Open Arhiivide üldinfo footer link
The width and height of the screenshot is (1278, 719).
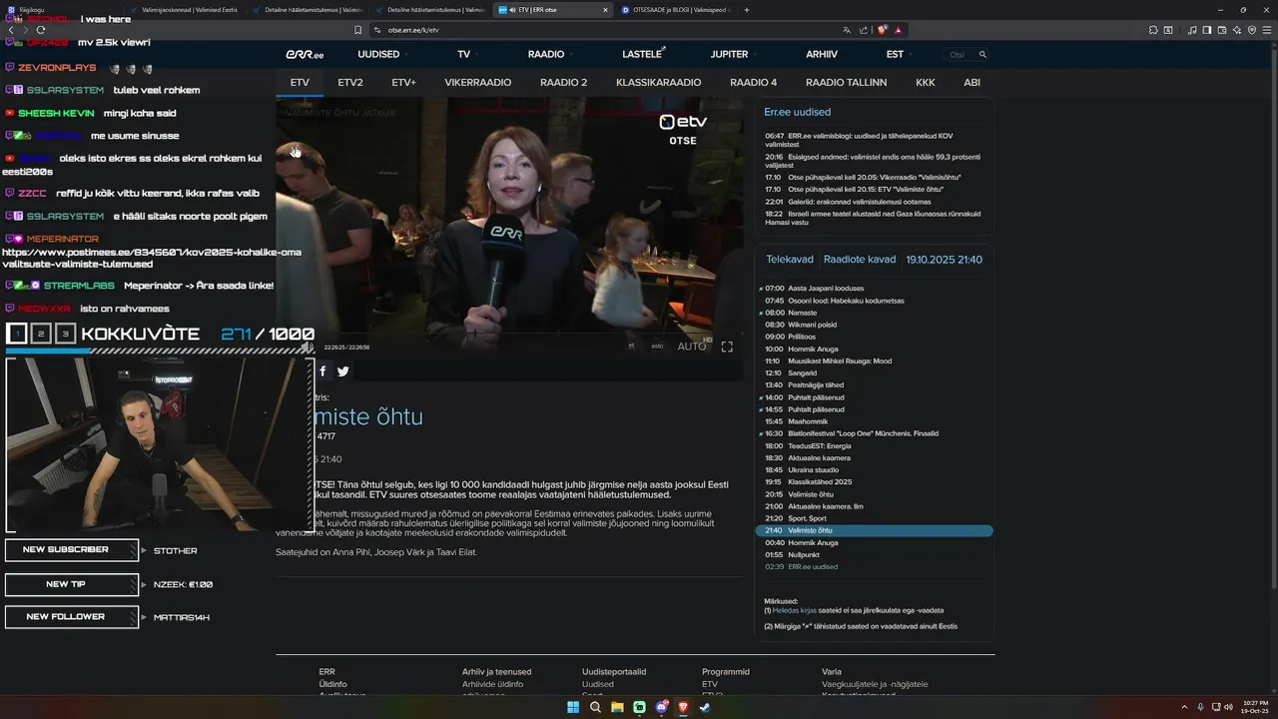[492, 684]
